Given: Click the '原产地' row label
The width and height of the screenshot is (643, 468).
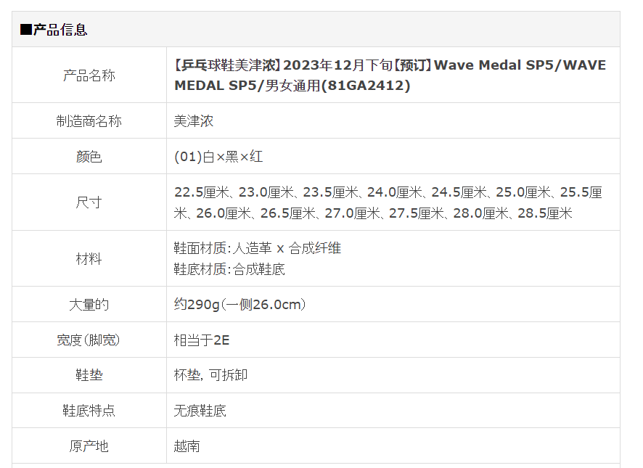Looking at the screenshot, I should 89,446.
